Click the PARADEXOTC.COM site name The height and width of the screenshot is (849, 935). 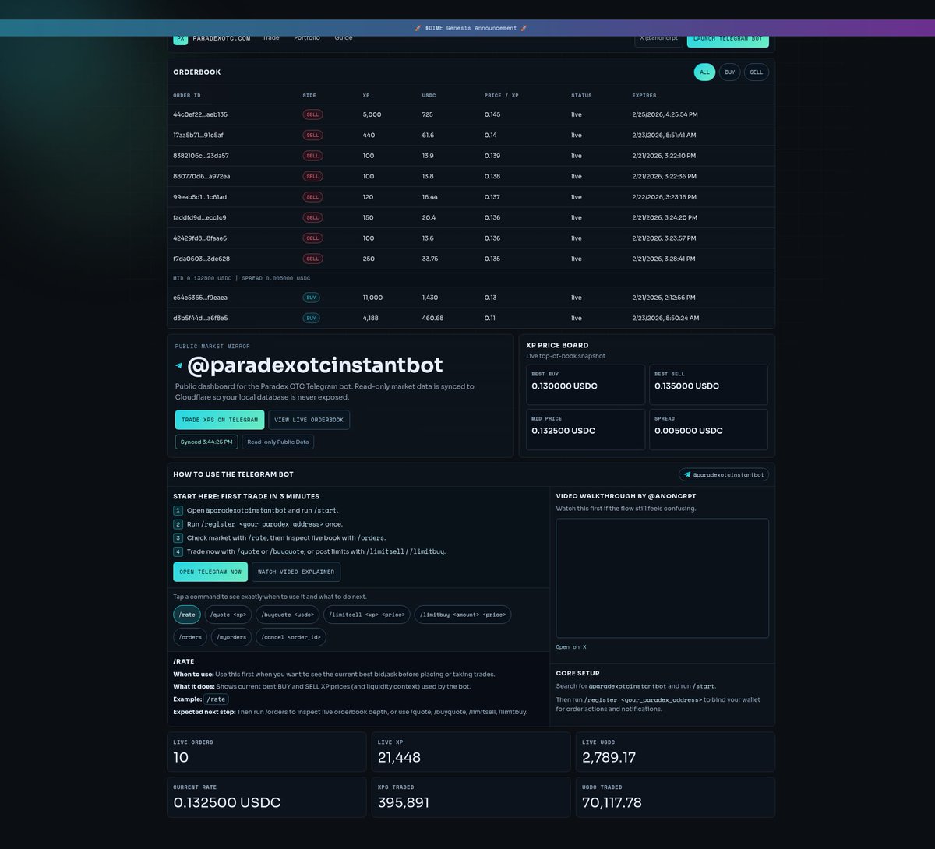pyautogui.click(x=221, y=38)
